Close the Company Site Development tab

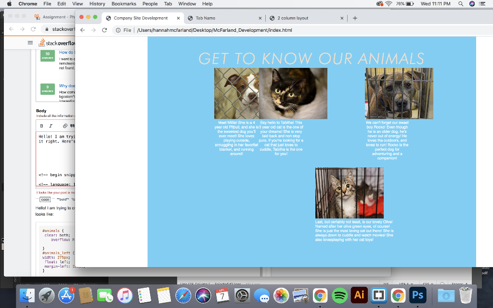point(178,18)
